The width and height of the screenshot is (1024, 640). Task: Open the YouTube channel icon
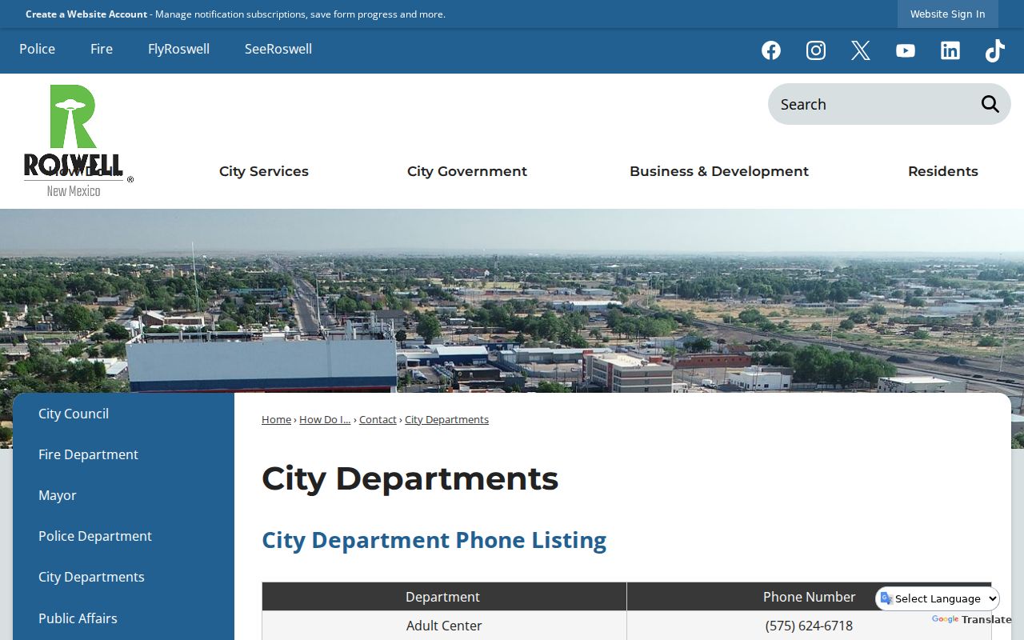(x=906, y=50)
